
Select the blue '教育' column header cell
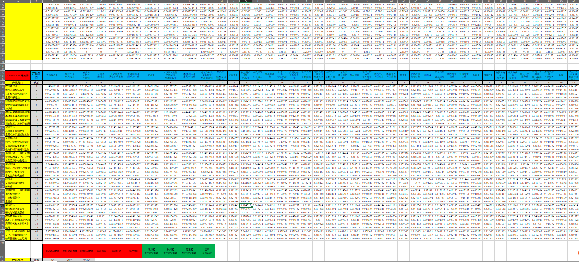pyautogui.click(x=561, y=75)
